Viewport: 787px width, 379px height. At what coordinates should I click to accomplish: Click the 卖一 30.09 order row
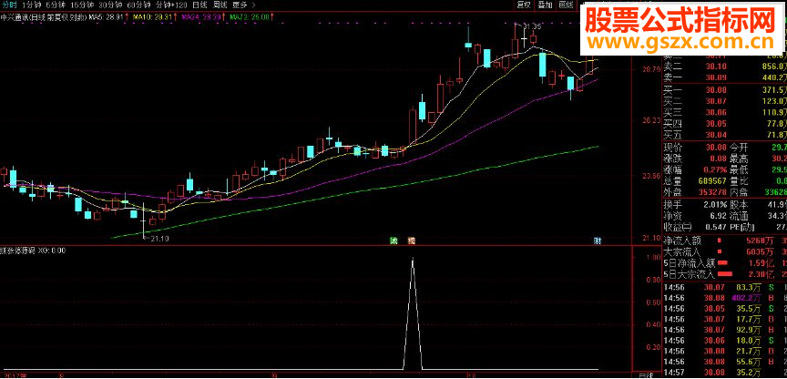pos(725,77)
